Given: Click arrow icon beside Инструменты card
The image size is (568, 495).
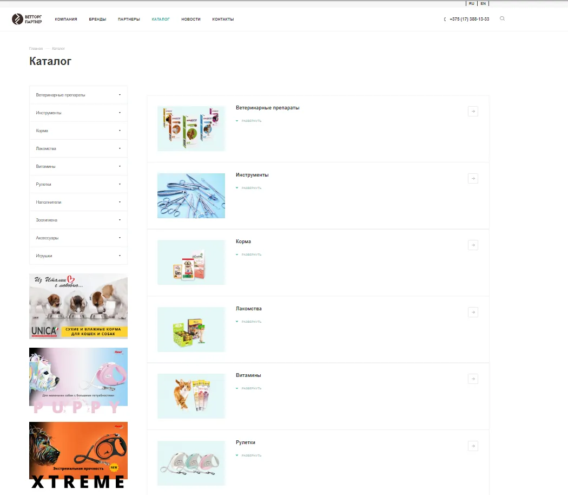Looking at the screenshot, I should [473, 178].
